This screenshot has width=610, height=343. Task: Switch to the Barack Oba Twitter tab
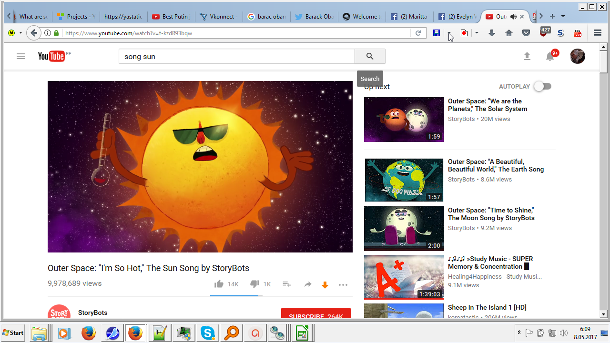pos(314,16)
